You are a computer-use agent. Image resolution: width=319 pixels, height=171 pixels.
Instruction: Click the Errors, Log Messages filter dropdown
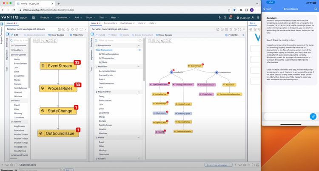[x=219, y=165]
